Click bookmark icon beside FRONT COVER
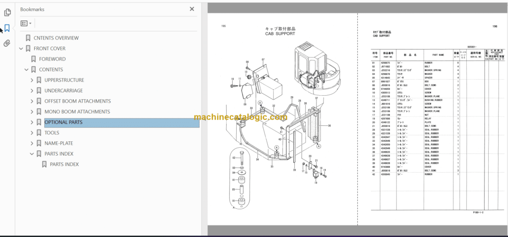Screen dimensions: 508x237 [28, 49]
